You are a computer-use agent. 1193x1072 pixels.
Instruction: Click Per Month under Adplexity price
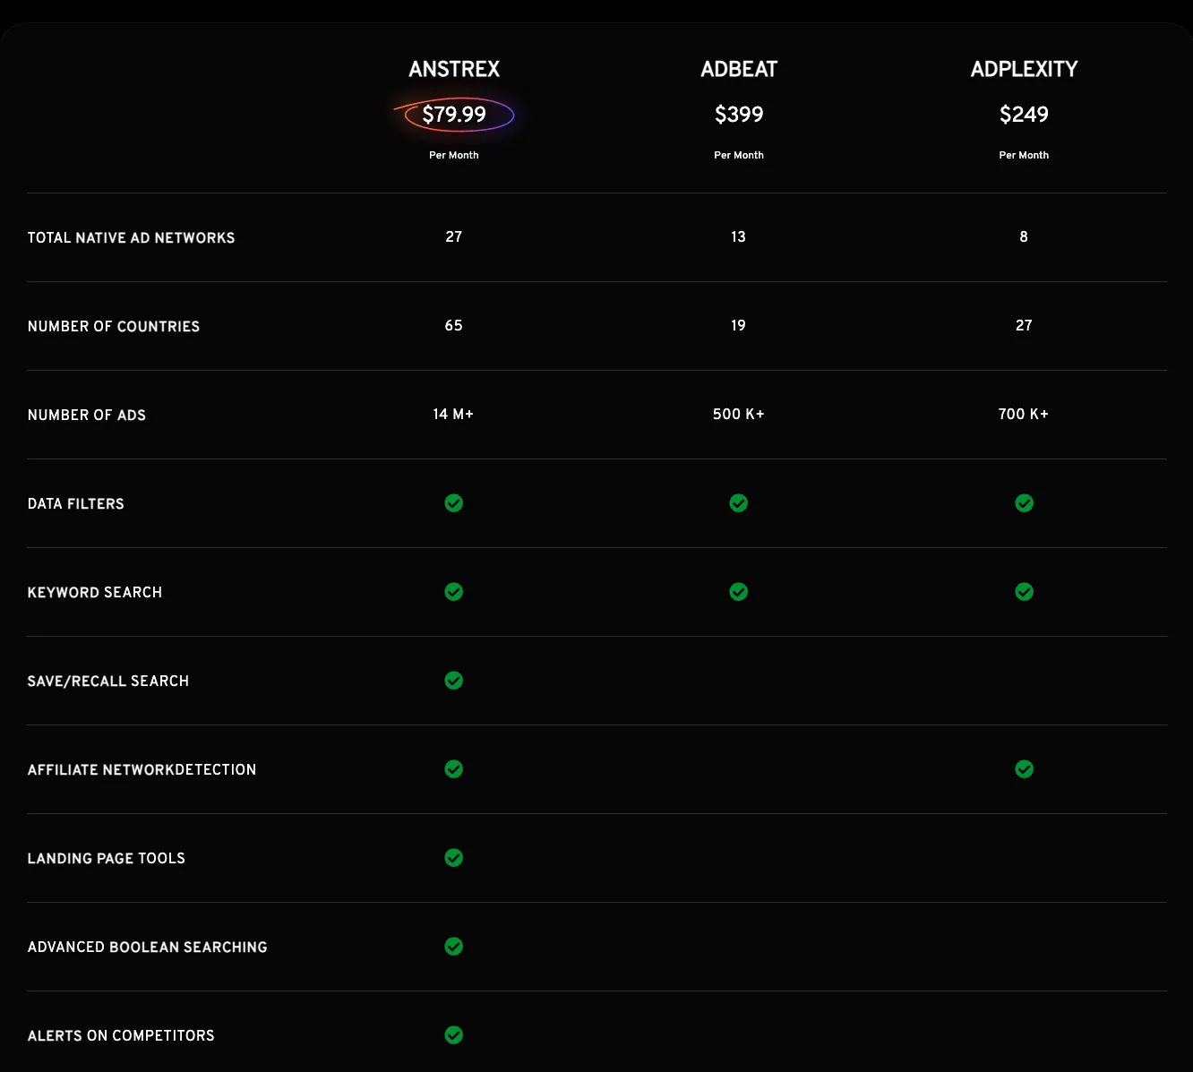[1025, 155]
